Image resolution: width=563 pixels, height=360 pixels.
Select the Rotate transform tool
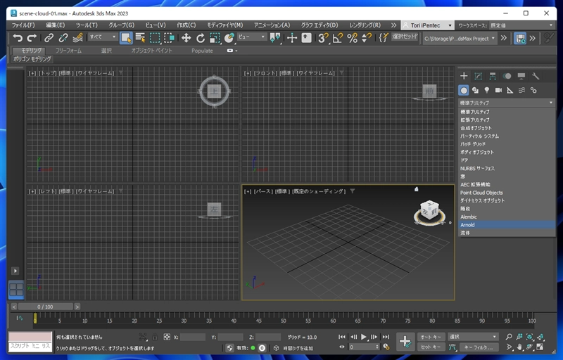point(201,38)
